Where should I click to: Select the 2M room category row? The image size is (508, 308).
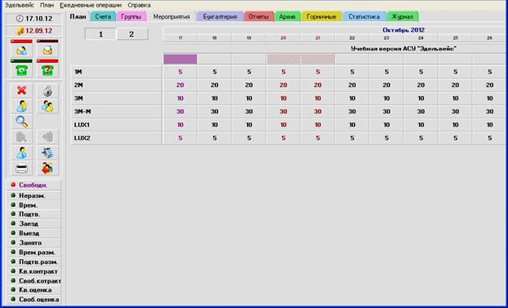[x=117, y=86]
